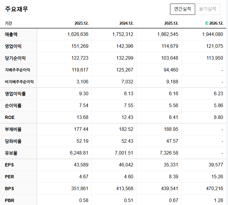Screen dimensions: 228x205
Task: Select the 당기순이익 estimate 113,950
Action: click(215, 58)
